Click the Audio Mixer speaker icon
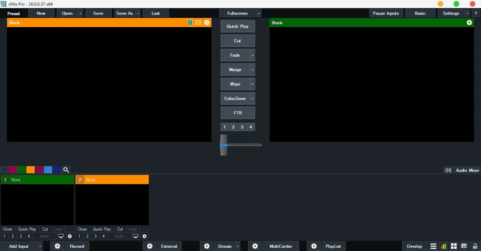Image resolution: width=481 pixels, height=251 pixels. [x=448, y=170]
